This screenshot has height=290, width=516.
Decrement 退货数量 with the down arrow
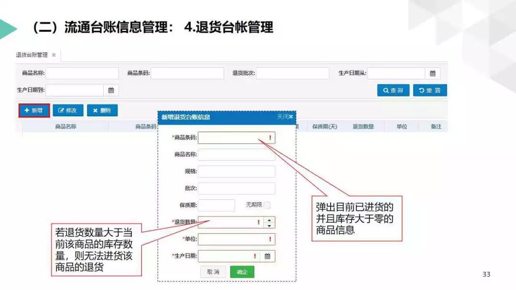(x=269, y=225)
